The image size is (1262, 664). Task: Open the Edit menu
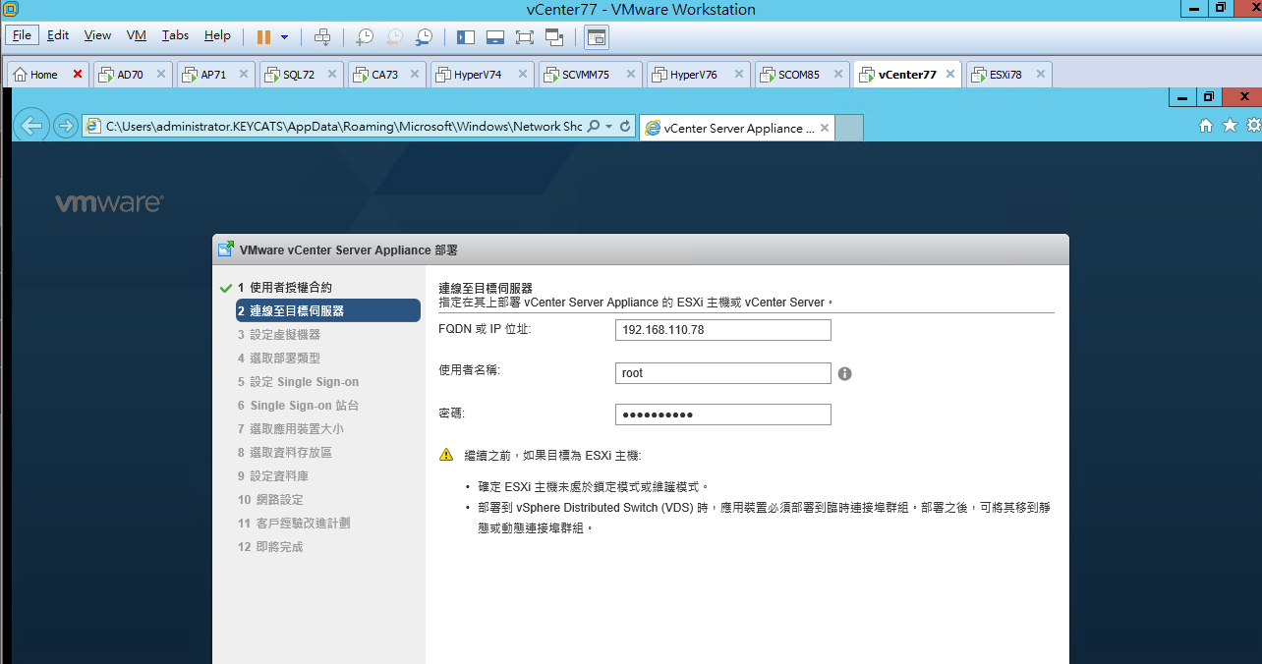click(58, 35)
